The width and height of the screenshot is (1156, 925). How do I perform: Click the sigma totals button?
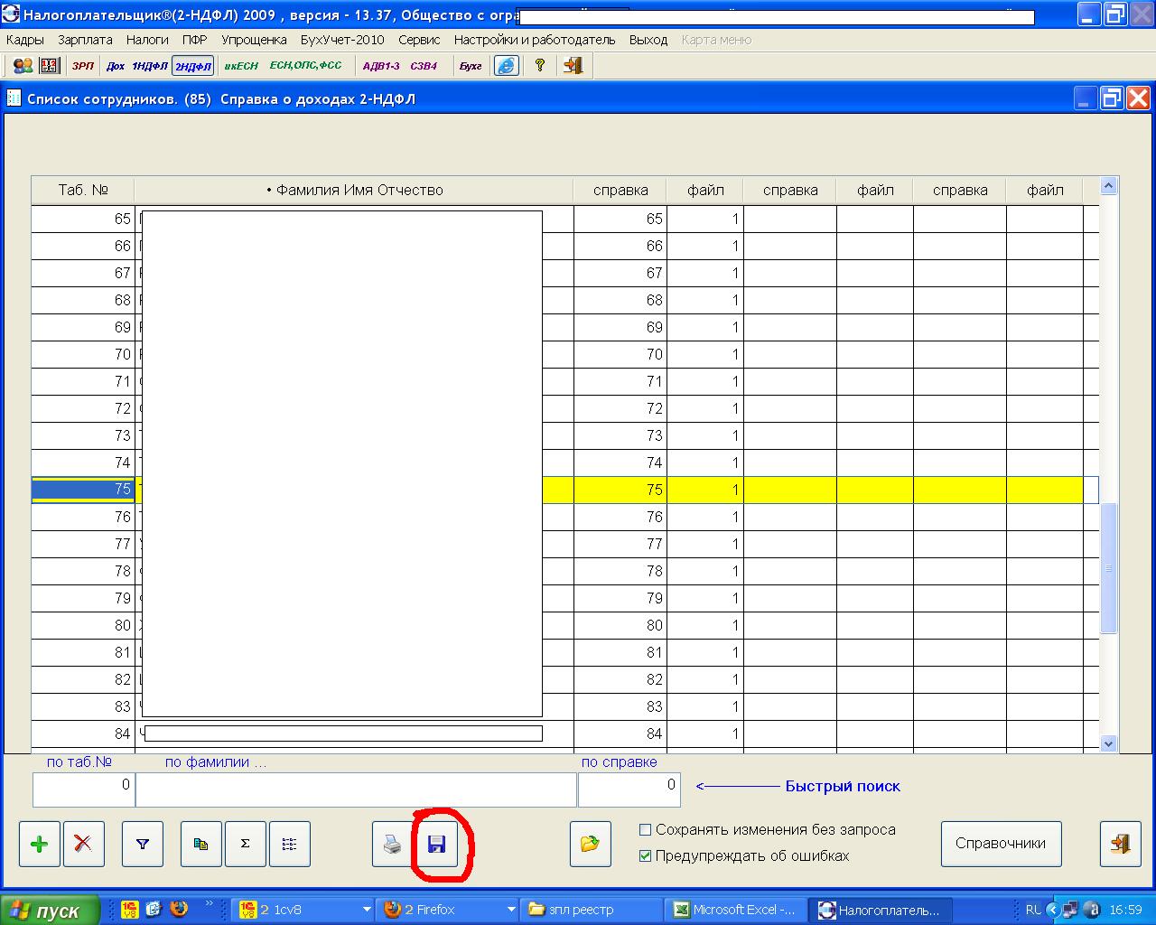245,844
